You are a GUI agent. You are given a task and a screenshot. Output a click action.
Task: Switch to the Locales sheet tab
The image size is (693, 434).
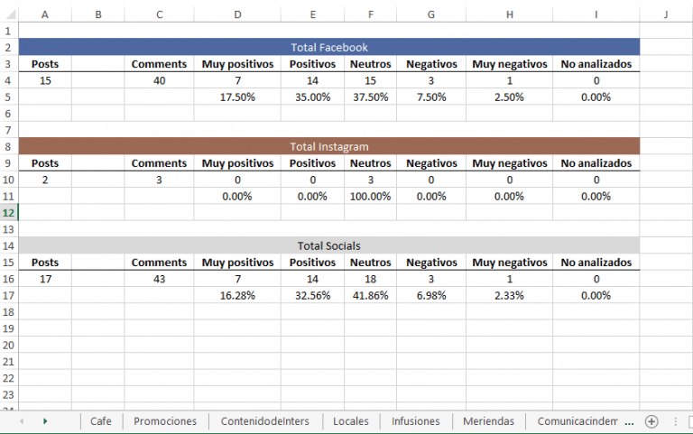tap(351, 421)
